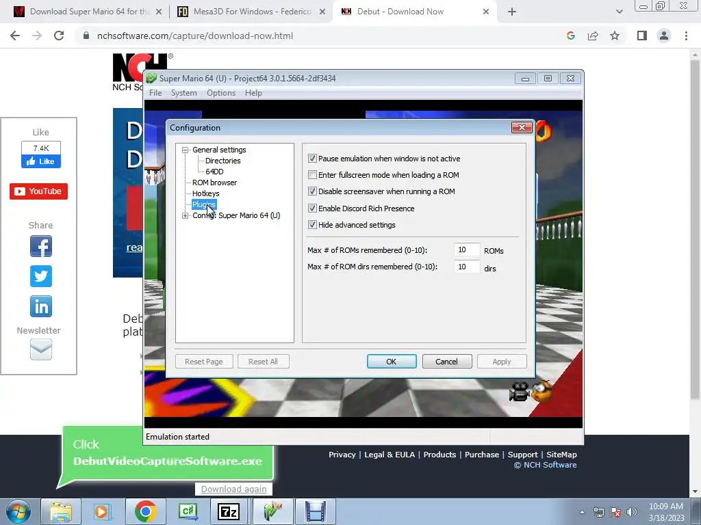
Task: Share on LinkedIn icon
Action: pos(41,307)
